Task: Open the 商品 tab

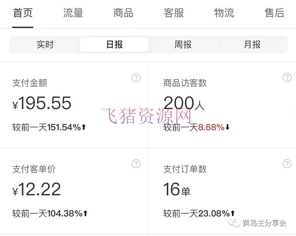Action: tap(123, 13)
